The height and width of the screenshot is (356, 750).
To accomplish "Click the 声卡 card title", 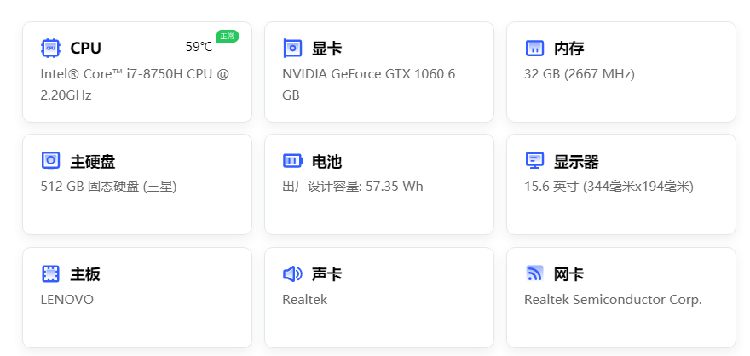I will pyautogui.click(x=326, y=274).
